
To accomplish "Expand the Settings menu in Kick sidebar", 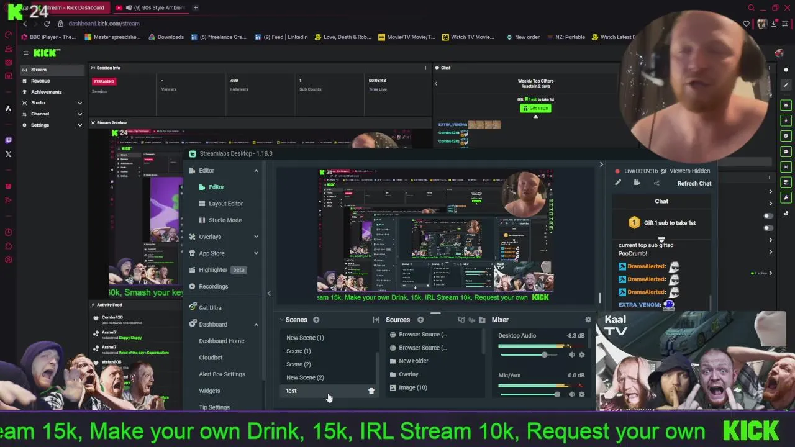I will click(79, 125).
